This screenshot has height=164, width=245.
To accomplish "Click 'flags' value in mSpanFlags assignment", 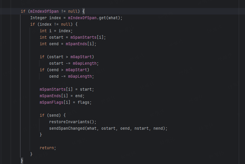I will tap(84, 102).
